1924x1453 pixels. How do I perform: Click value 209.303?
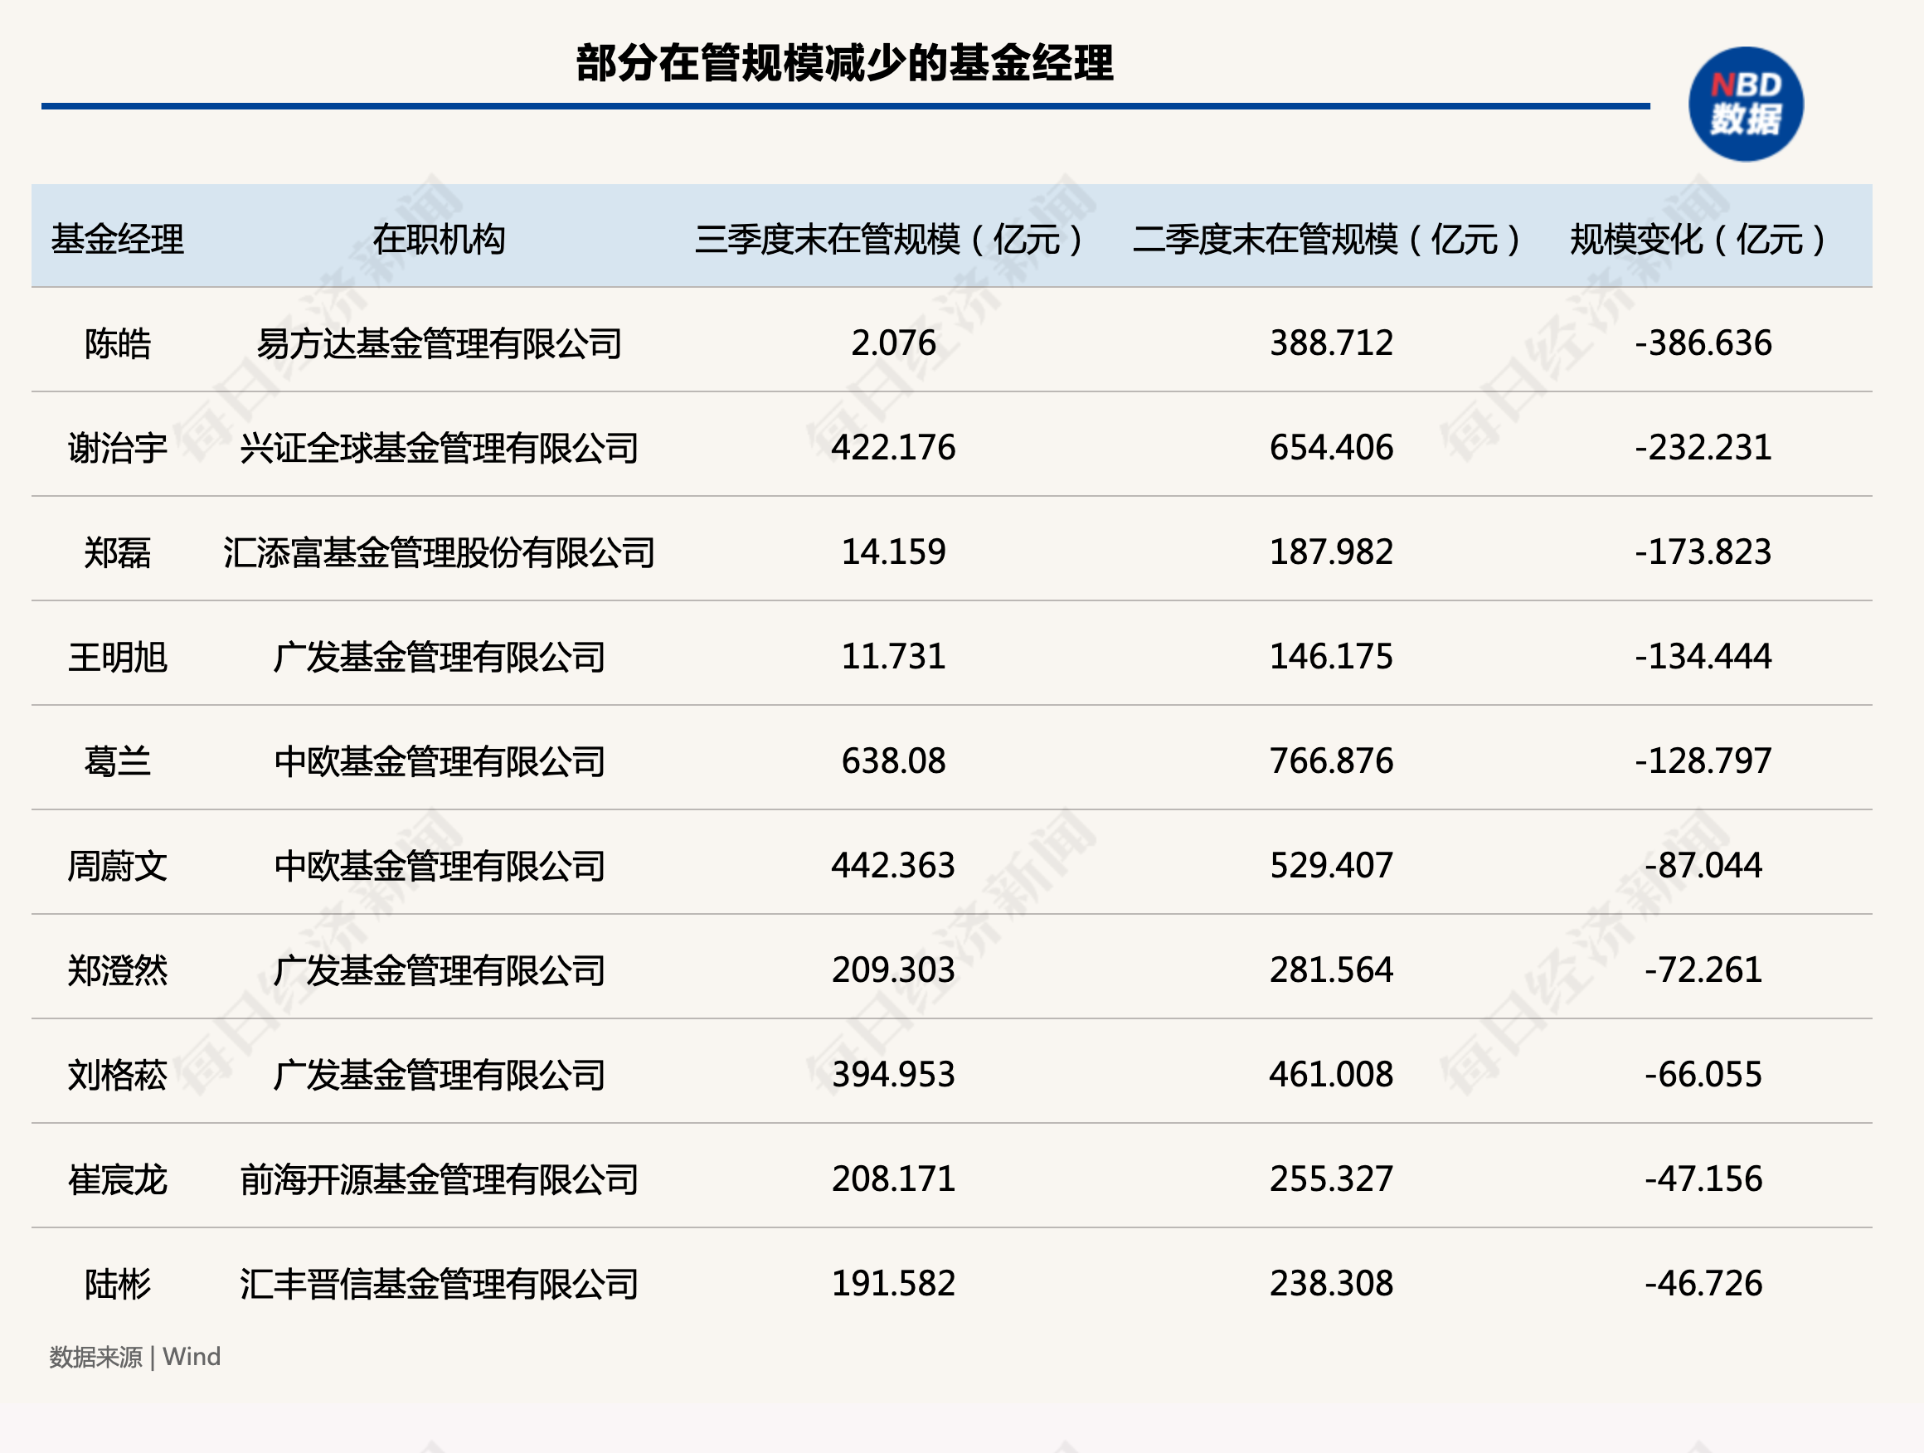click(893, 969)
